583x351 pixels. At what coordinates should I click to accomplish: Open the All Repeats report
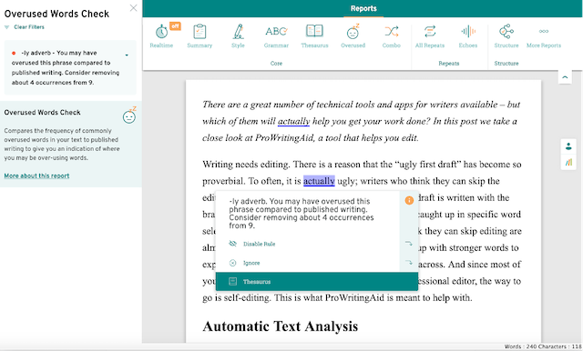430,36
